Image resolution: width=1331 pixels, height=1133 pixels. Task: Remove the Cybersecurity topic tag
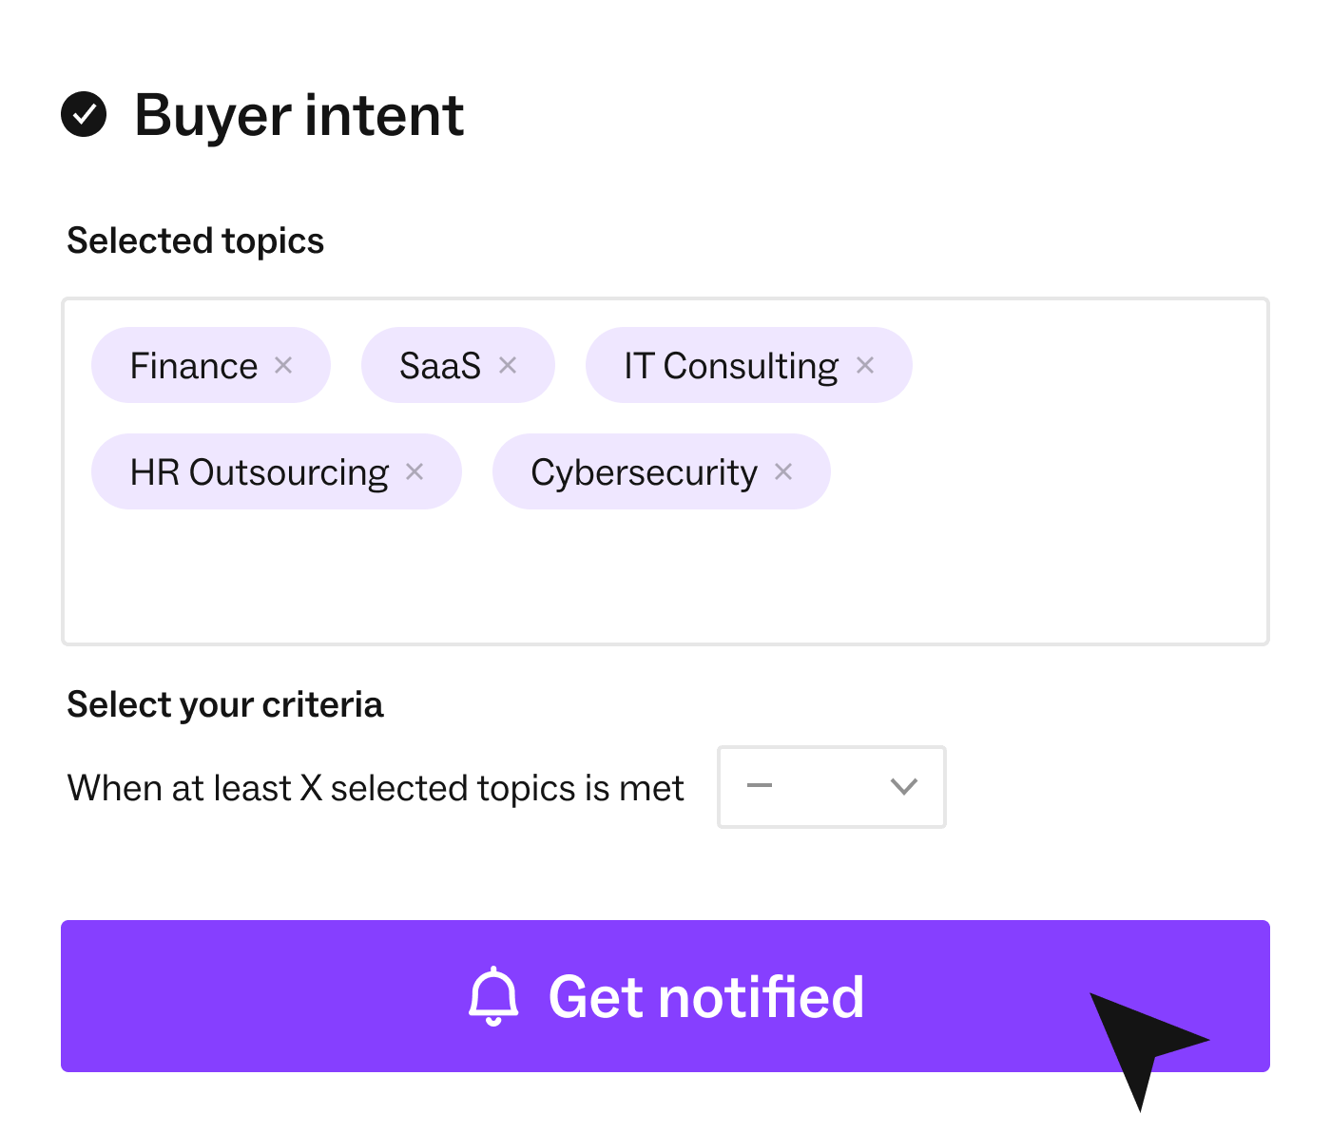pos(783,471)
